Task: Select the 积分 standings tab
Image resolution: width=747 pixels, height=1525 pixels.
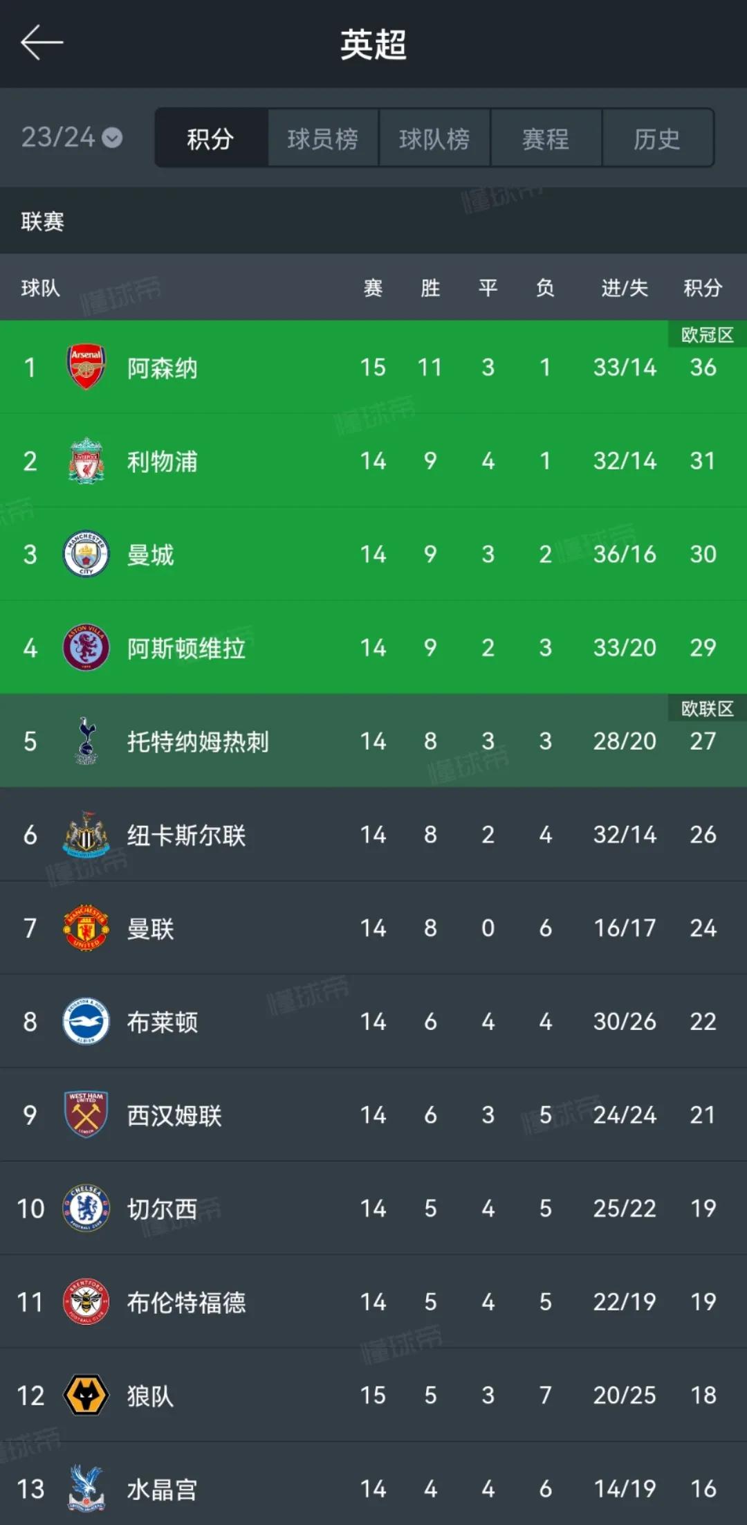Action: (211, 138)
